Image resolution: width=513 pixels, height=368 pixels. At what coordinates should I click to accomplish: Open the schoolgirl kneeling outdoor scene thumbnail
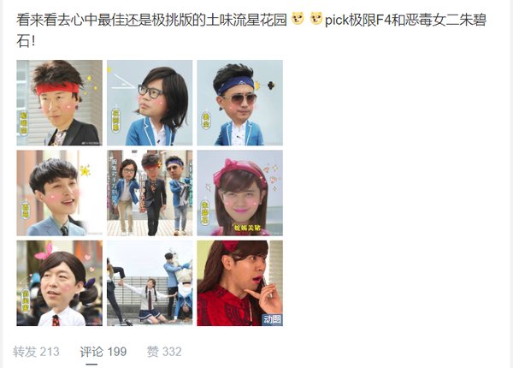150,283
